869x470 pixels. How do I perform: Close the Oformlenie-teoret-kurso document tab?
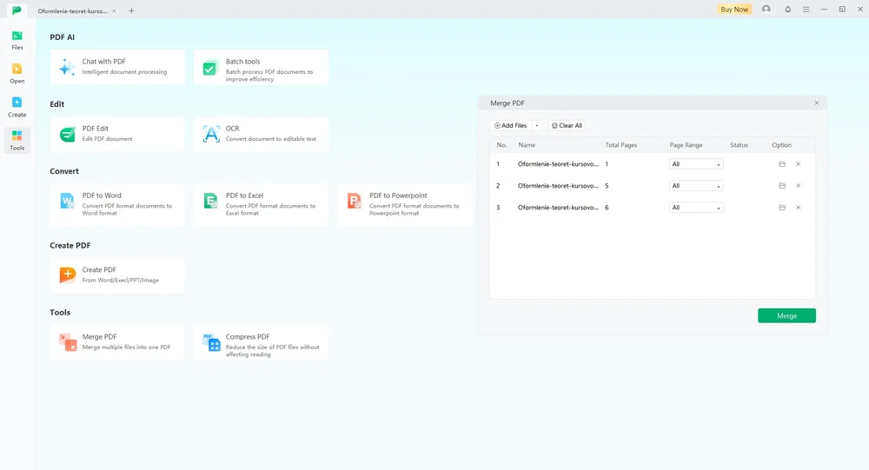pos(114,10)
